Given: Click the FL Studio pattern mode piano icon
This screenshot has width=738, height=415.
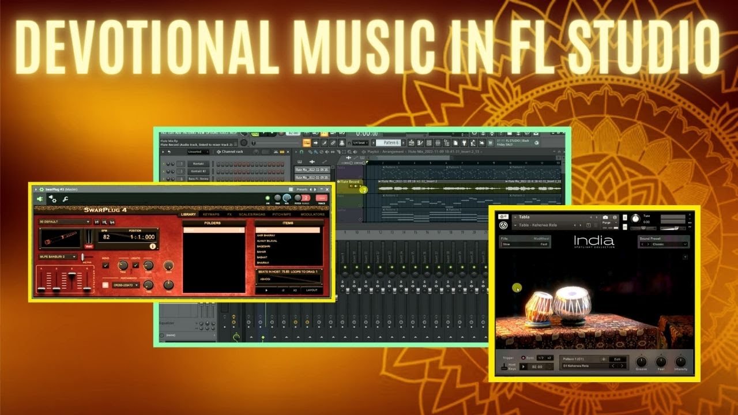Looking at the screenshot, I should pos(307,143).
